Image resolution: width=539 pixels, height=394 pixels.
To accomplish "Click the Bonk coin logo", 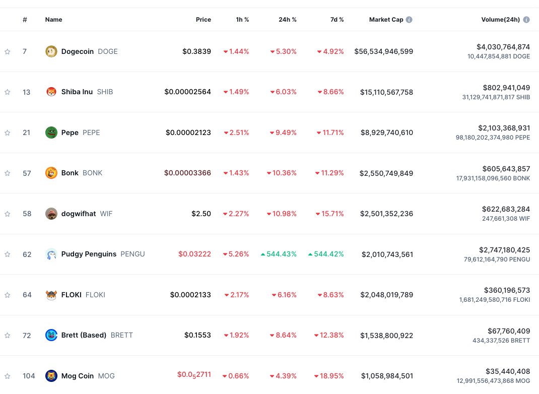I will point(51,173).
